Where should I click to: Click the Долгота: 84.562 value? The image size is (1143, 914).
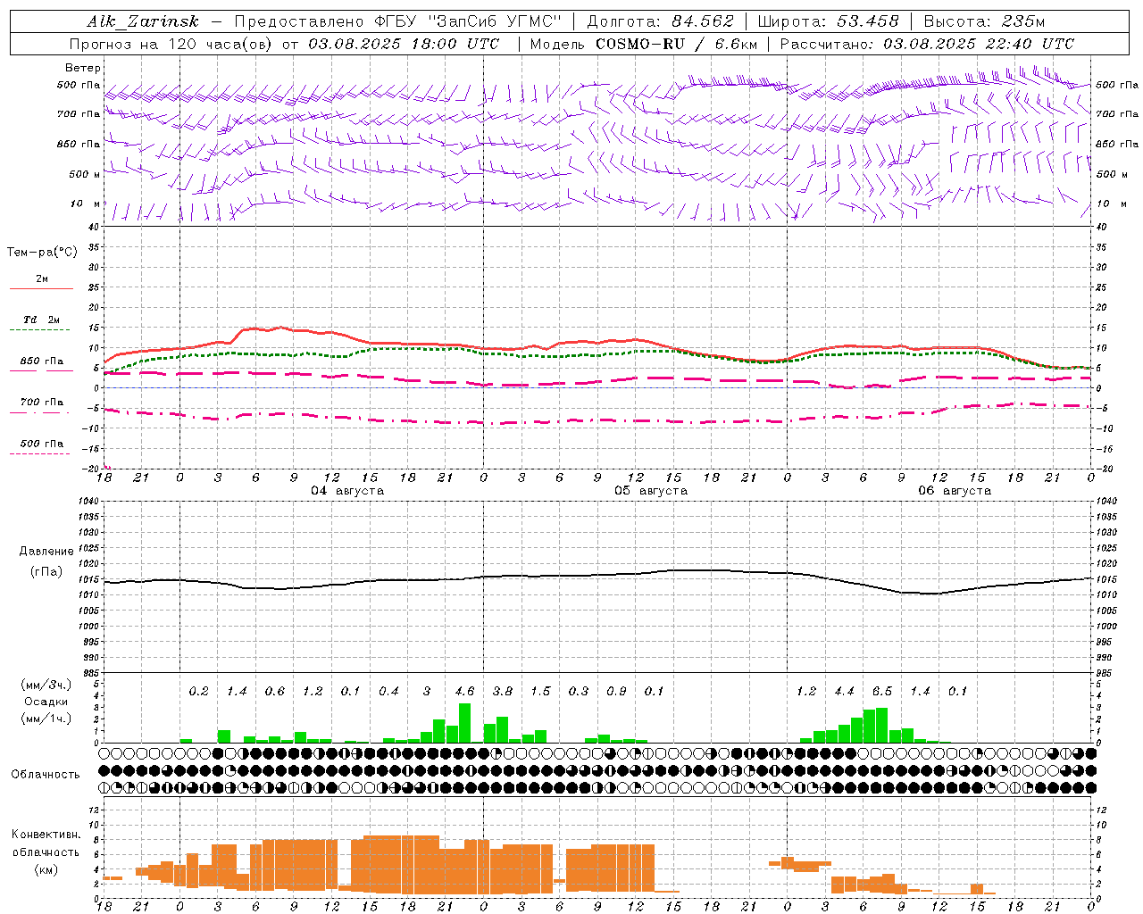tap(660, 21)
